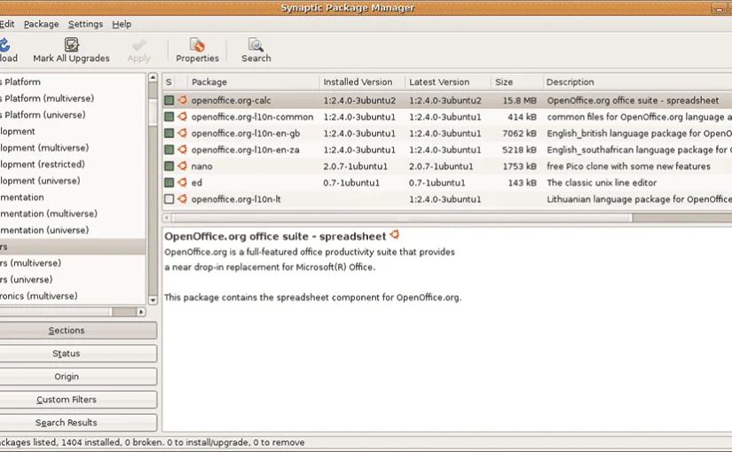Sort by Latest Version column header
The image size is (732, 452).
pyautogui.click(x=448, y=82)
